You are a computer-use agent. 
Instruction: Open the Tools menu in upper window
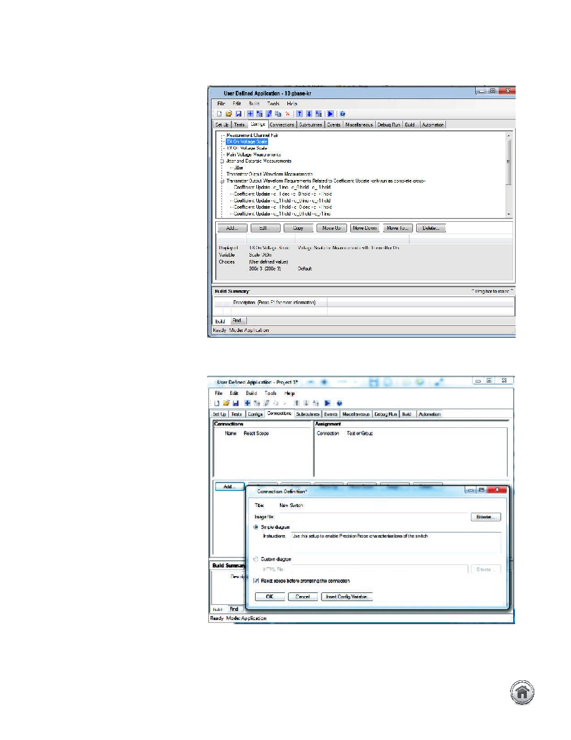(273, 103)
